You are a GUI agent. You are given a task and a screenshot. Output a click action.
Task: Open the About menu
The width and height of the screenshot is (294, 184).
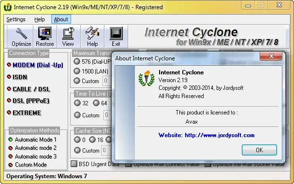coord(61,19)
